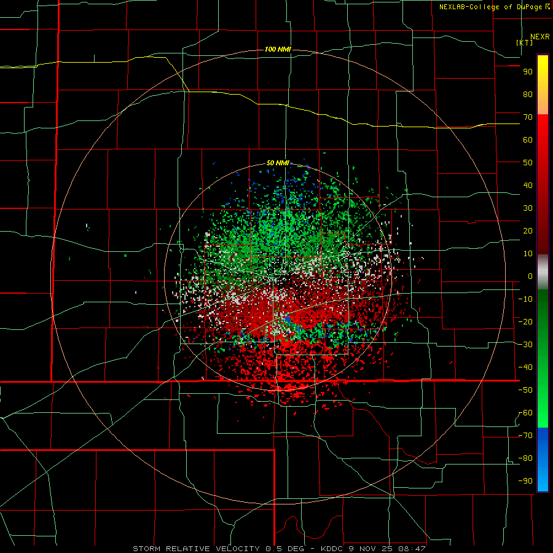Viewport: 553px width, 553px height.
Task: Select the 100 NMI range ring label
Action: [278, 49]
